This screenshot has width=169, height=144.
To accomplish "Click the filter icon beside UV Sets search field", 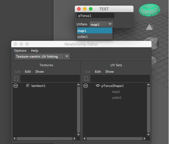I will [x=86, y=78].
